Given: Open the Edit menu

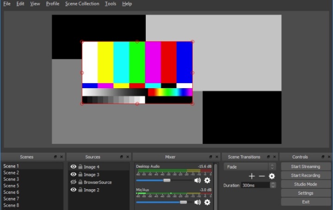Looking at the screenshot, I should (20, 4).
